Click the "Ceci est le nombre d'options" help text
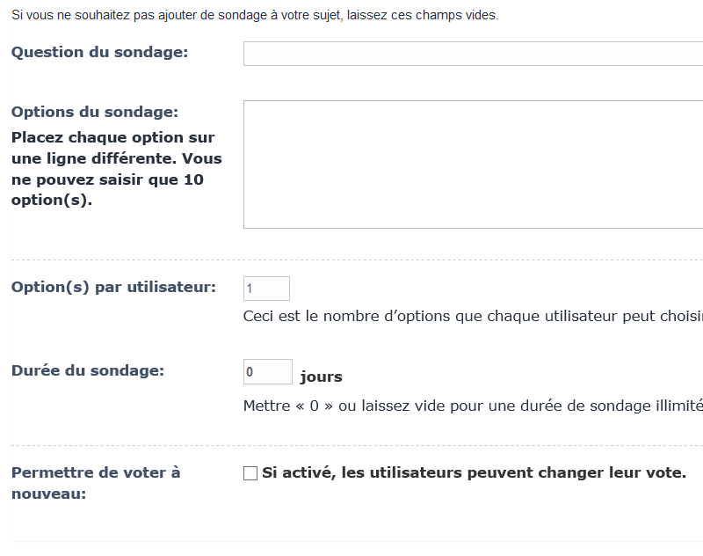The height and width of the screenshot is (556, 703). 473,316
